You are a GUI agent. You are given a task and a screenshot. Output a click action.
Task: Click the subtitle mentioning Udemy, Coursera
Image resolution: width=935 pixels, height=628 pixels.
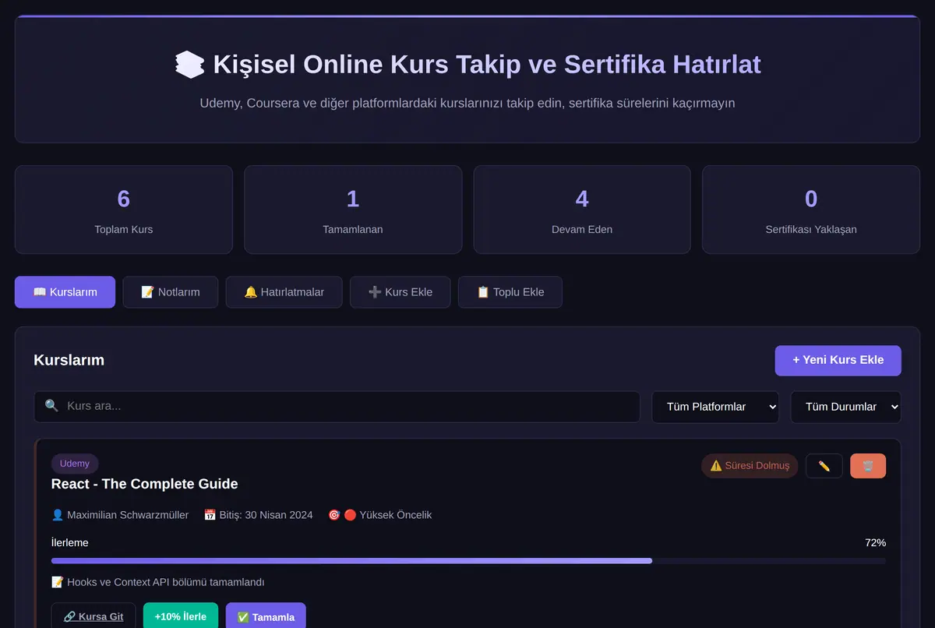(467, 103)
